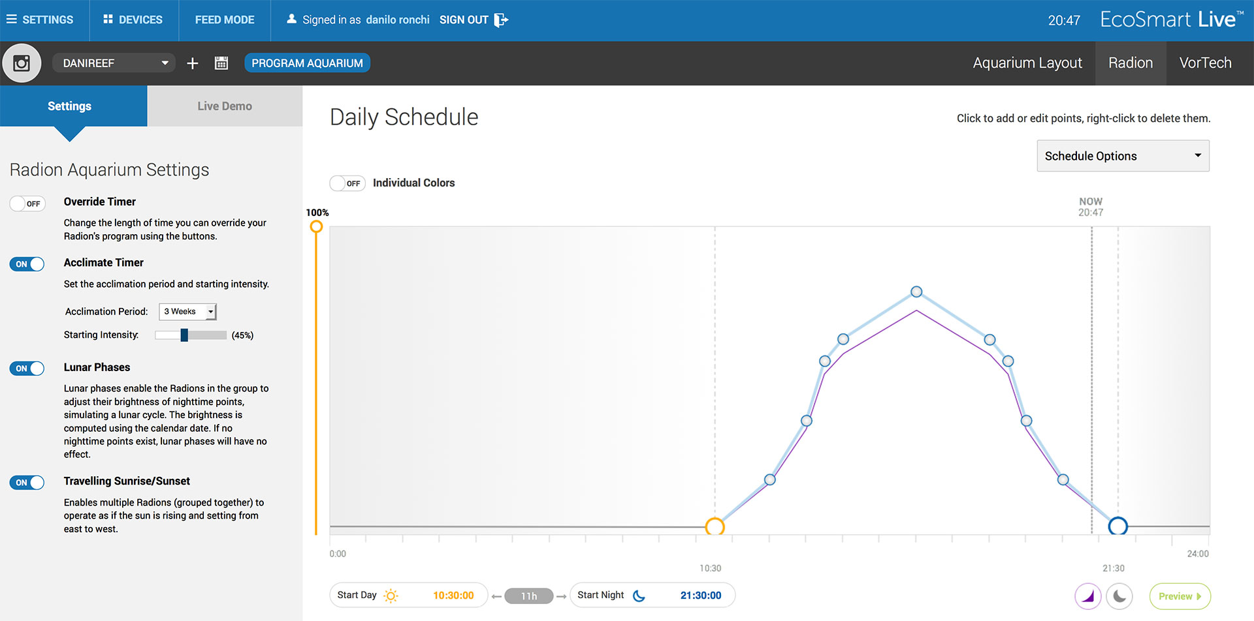The width and height of the screenshot is (1254, 621).
Task: Enable the Individual Colors switch
Action: 347,183
